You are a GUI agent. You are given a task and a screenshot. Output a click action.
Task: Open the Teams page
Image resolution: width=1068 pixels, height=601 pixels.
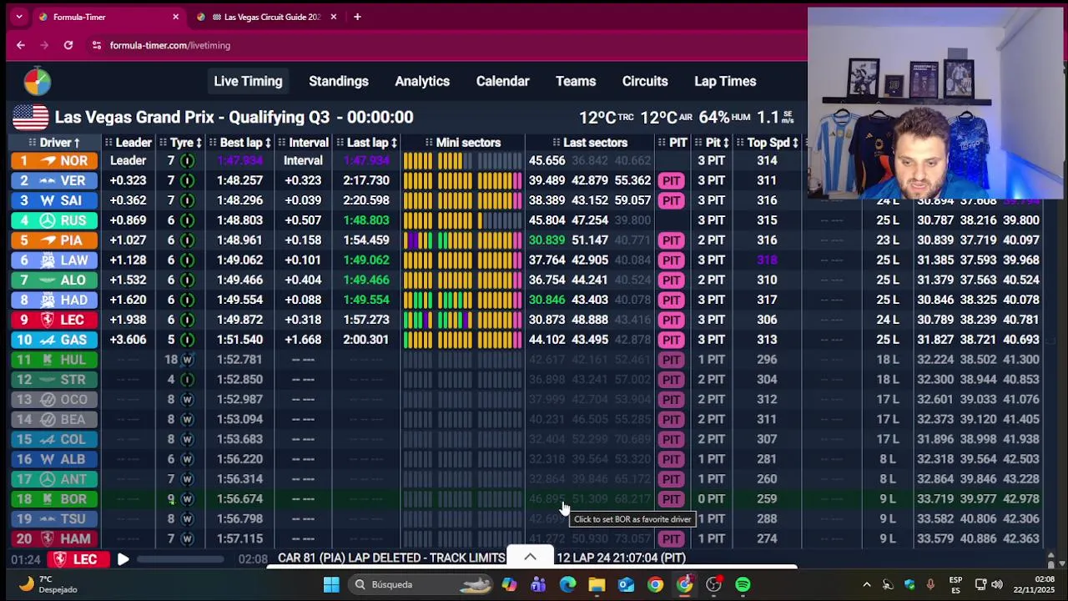[x=576, y=81]
